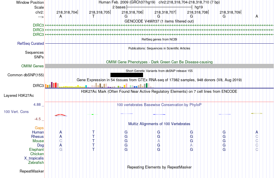Viewport: 274px width, 178px height.
Task: Click the GTEx Gene Expression track title
Action: 159,80
